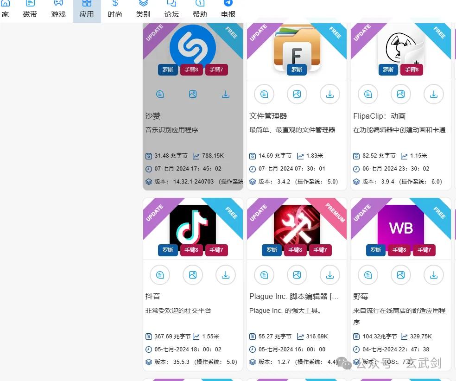The image size is (456, 381).
Task: Open the description icon on the 抖音 card
Action: [160, 275]
